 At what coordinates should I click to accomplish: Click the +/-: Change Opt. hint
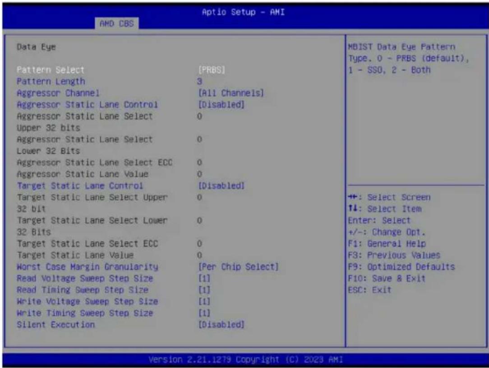click(387, 232)
